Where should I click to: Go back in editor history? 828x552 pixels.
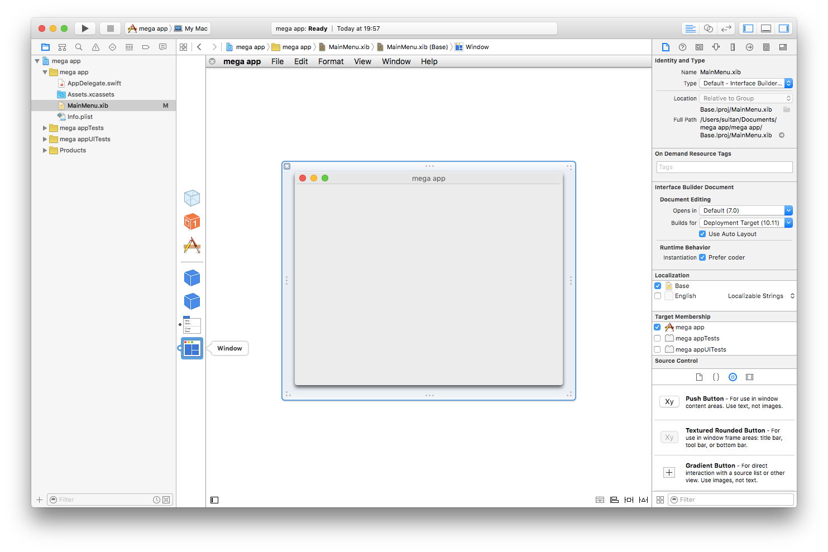point(199,47)
